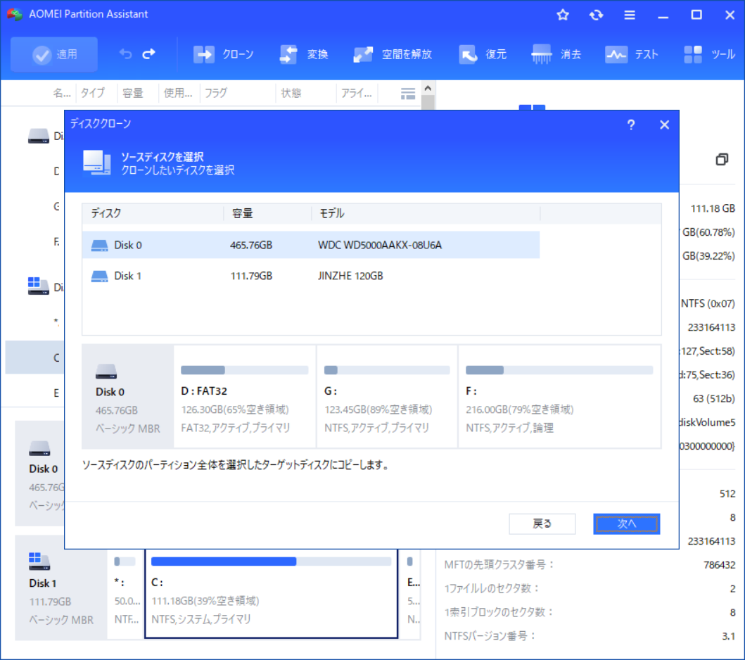
Task: Close the ディスククローン dialog
Action: (x=664, y=125)
